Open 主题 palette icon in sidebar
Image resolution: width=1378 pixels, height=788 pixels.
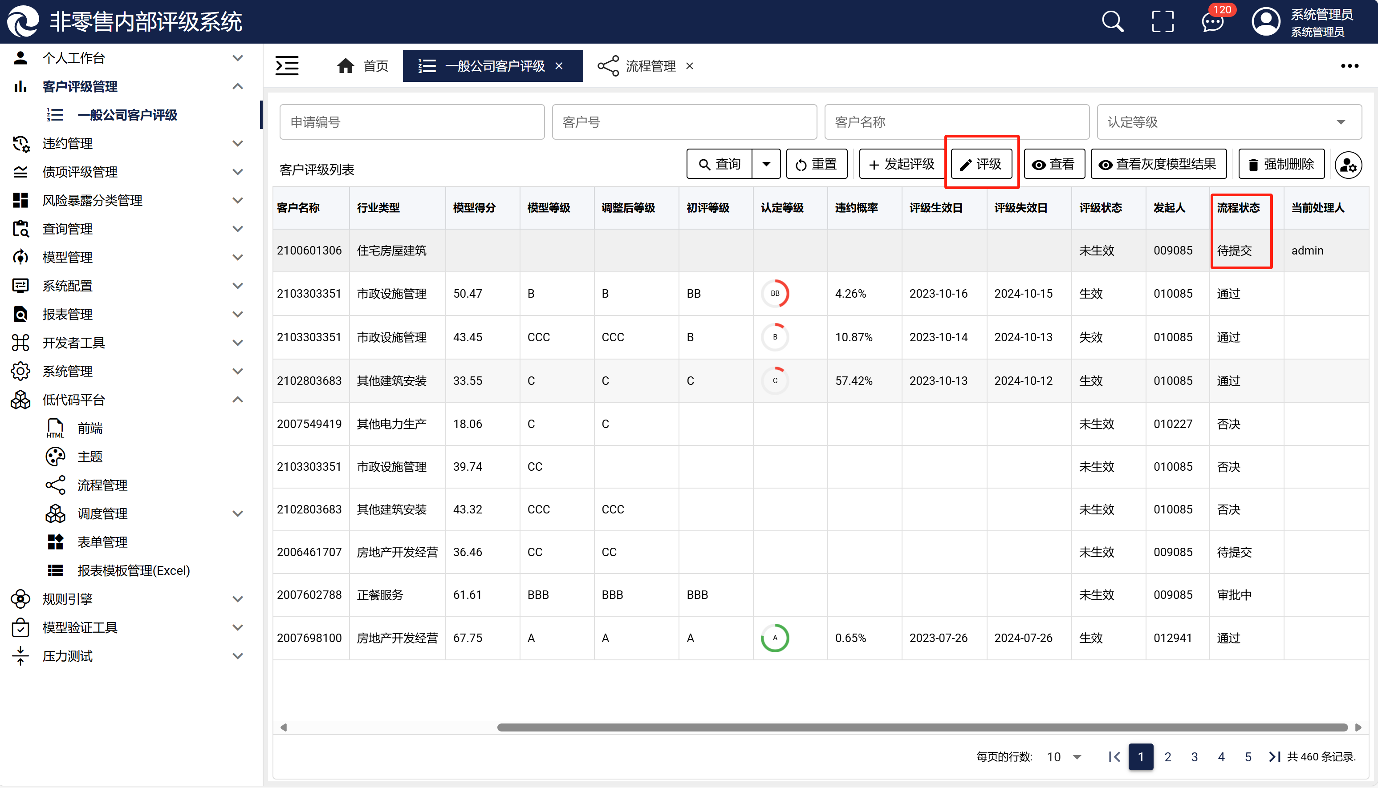pyautogui.click(x=55, y=457)
